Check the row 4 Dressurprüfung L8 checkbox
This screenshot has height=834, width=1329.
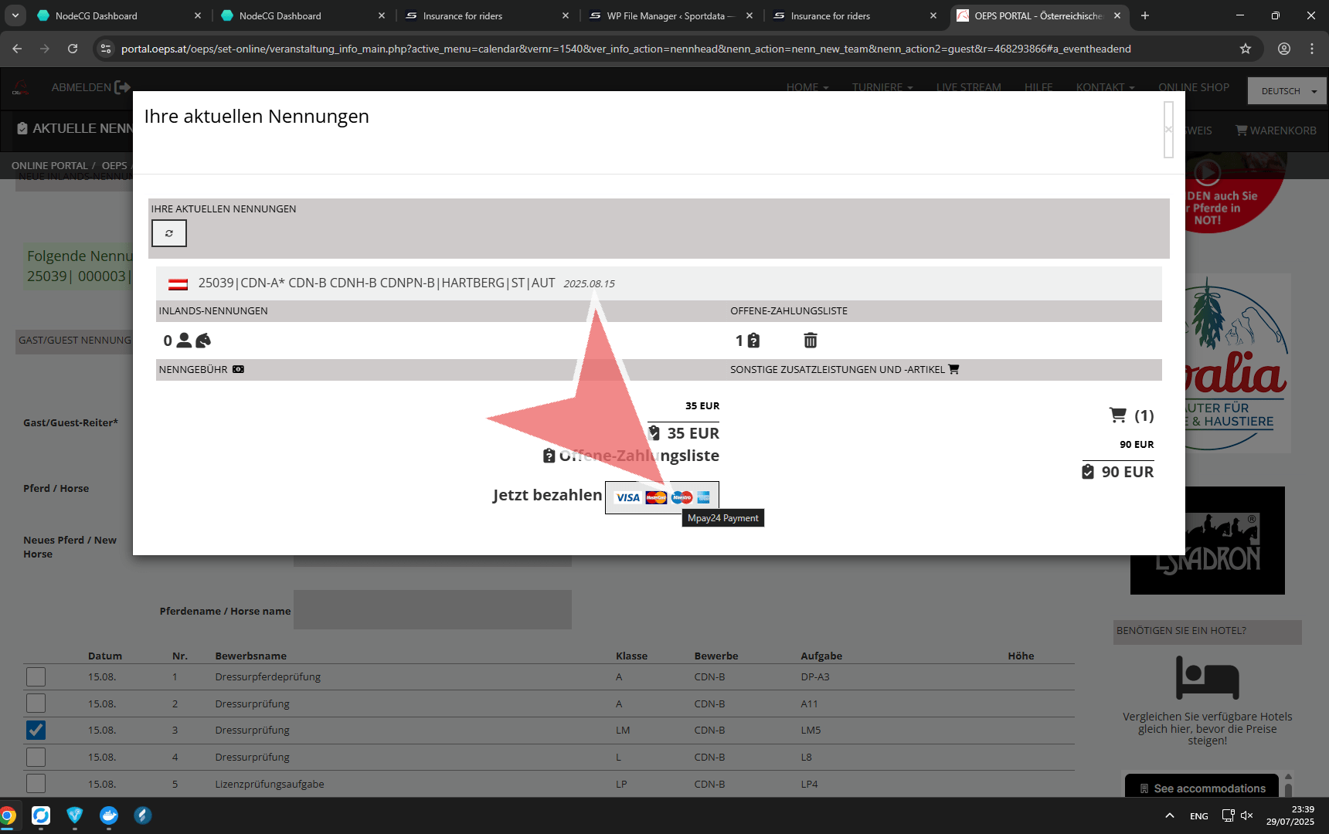pyautogui.click(x=36, y=757)
